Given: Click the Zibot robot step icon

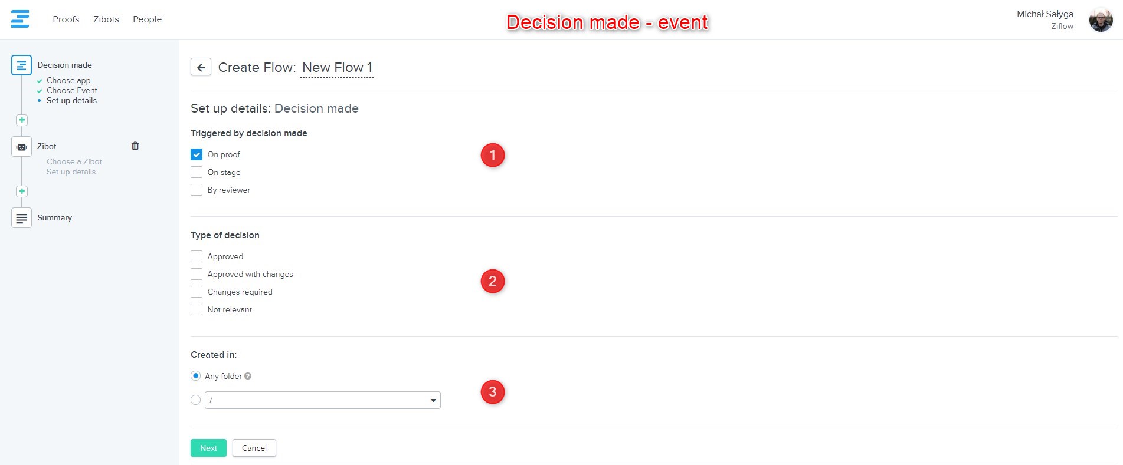Looking at the screenshot, I should [x=21, y=147].
